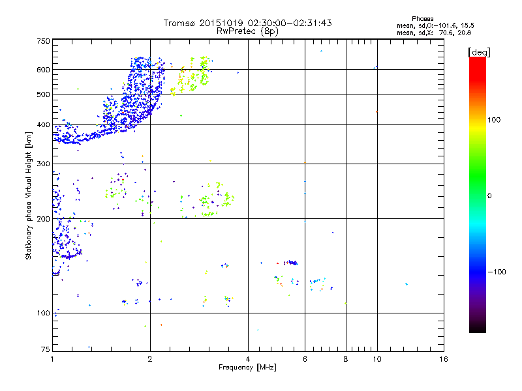This screenshot has height=391, width=522.
Task: Click the y-axis label '750'
Action: [44, 41]
